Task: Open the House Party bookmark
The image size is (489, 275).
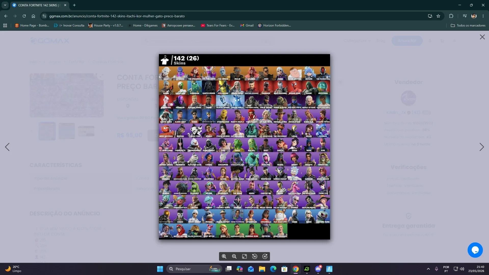Action: click(x=106, y=25)
